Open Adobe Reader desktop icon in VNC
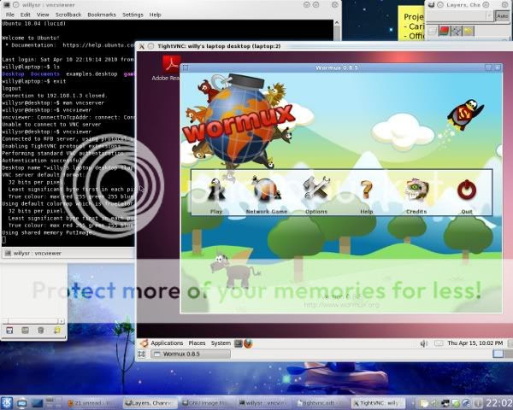This screenshot has width=513, height=410. click(172, 68)
